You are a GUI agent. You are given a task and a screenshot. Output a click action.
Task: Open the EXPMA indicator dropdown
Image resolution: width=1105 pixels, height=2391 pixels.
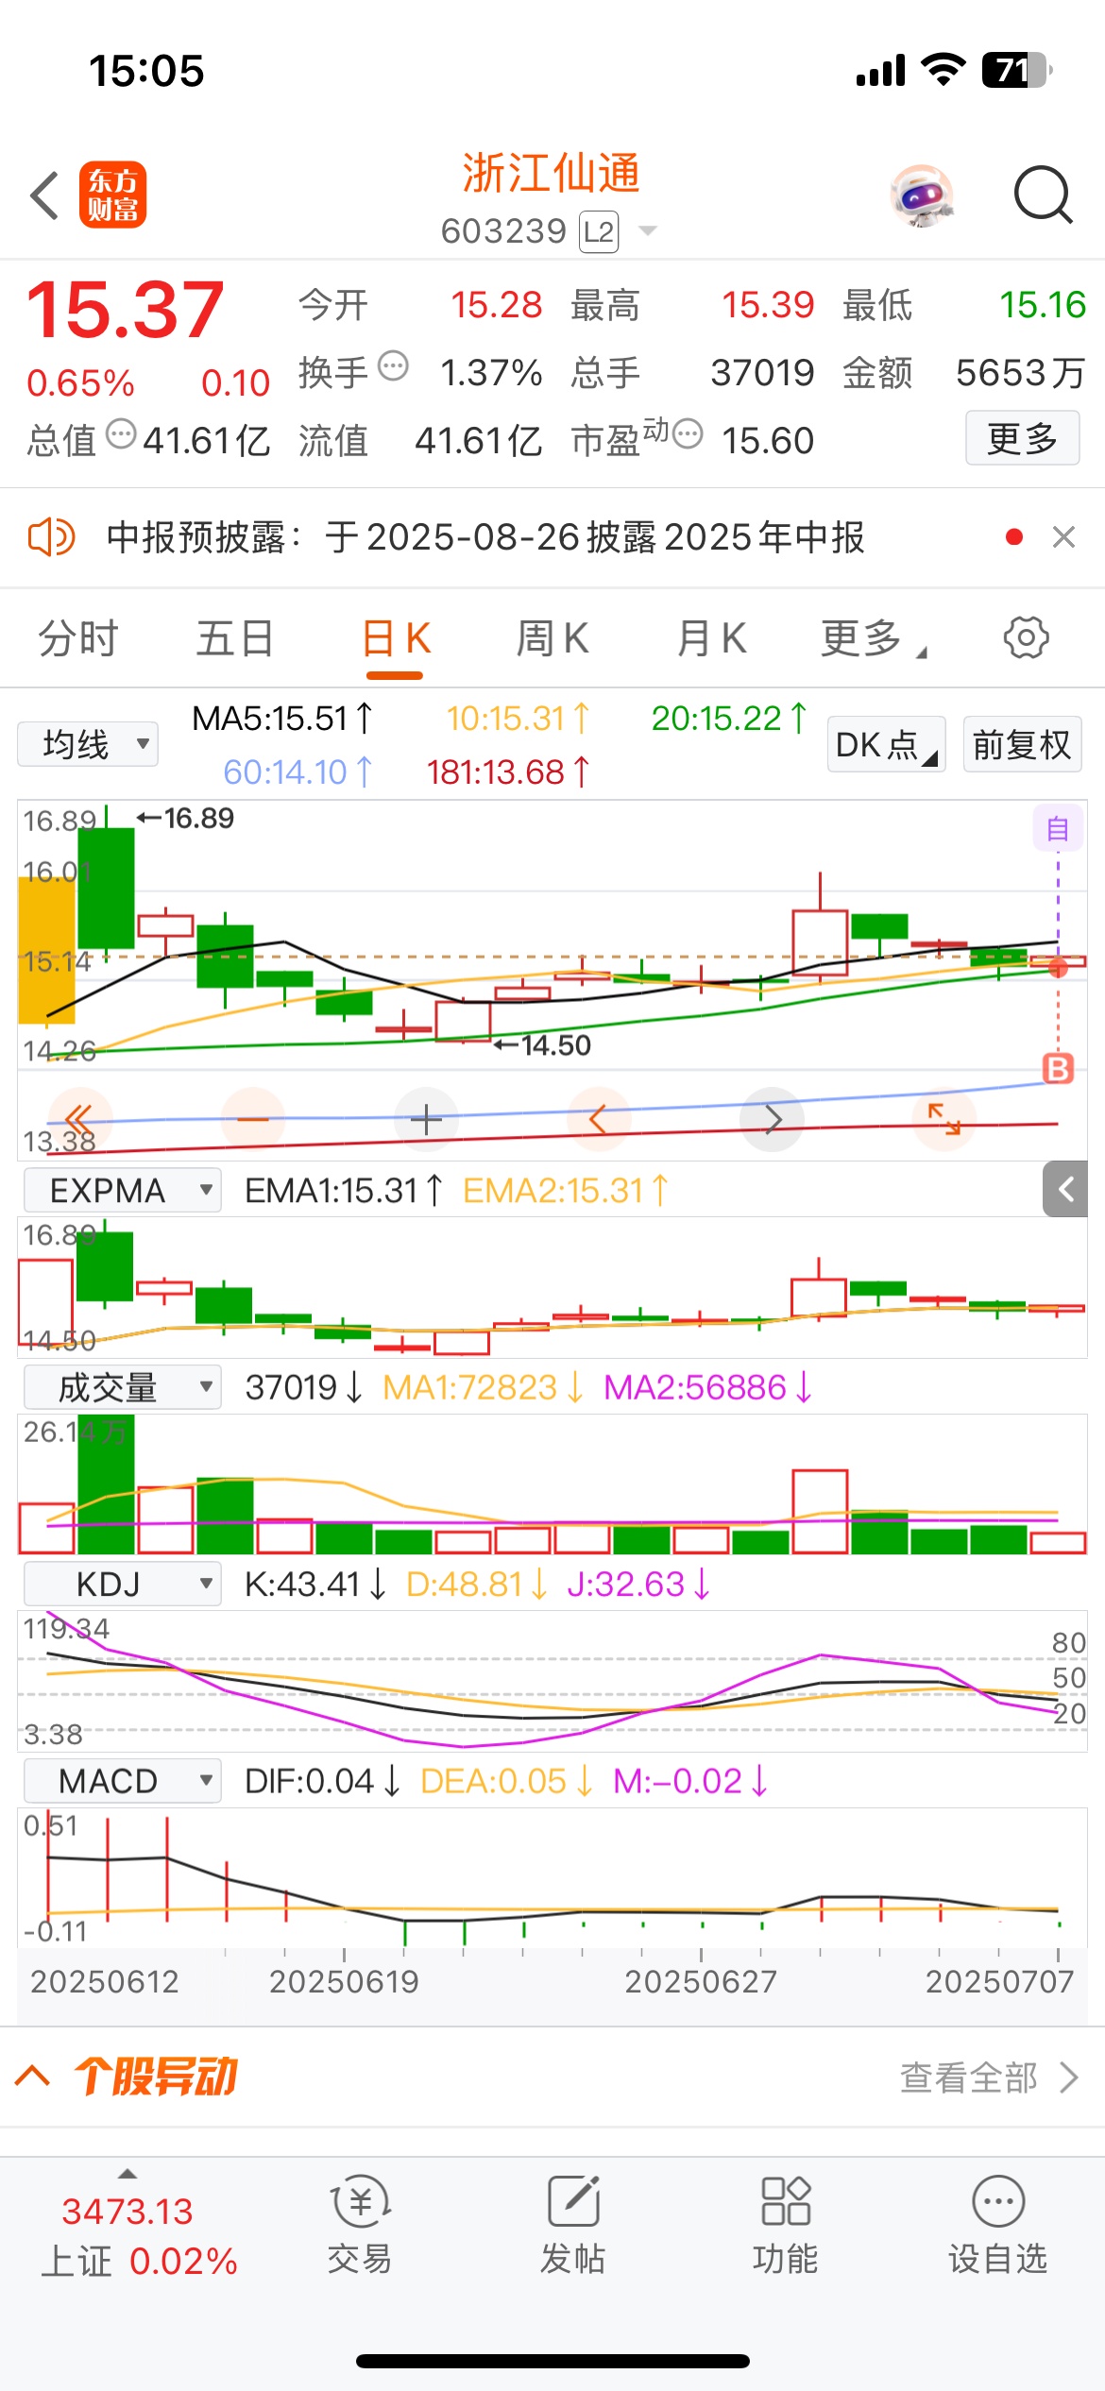(122, 1190)
